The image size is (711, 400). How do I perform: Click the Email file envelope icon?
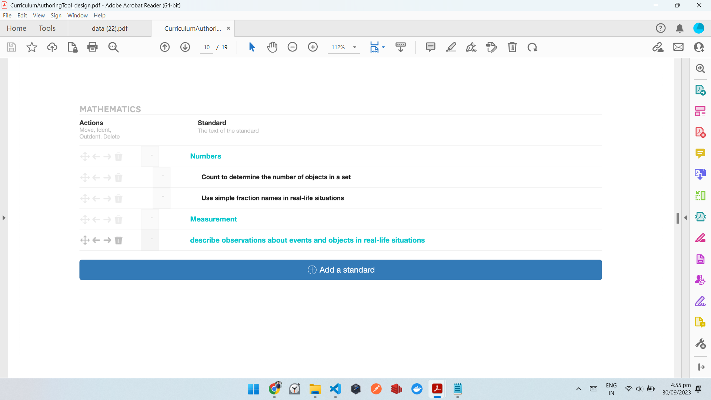tap(678, 47)
